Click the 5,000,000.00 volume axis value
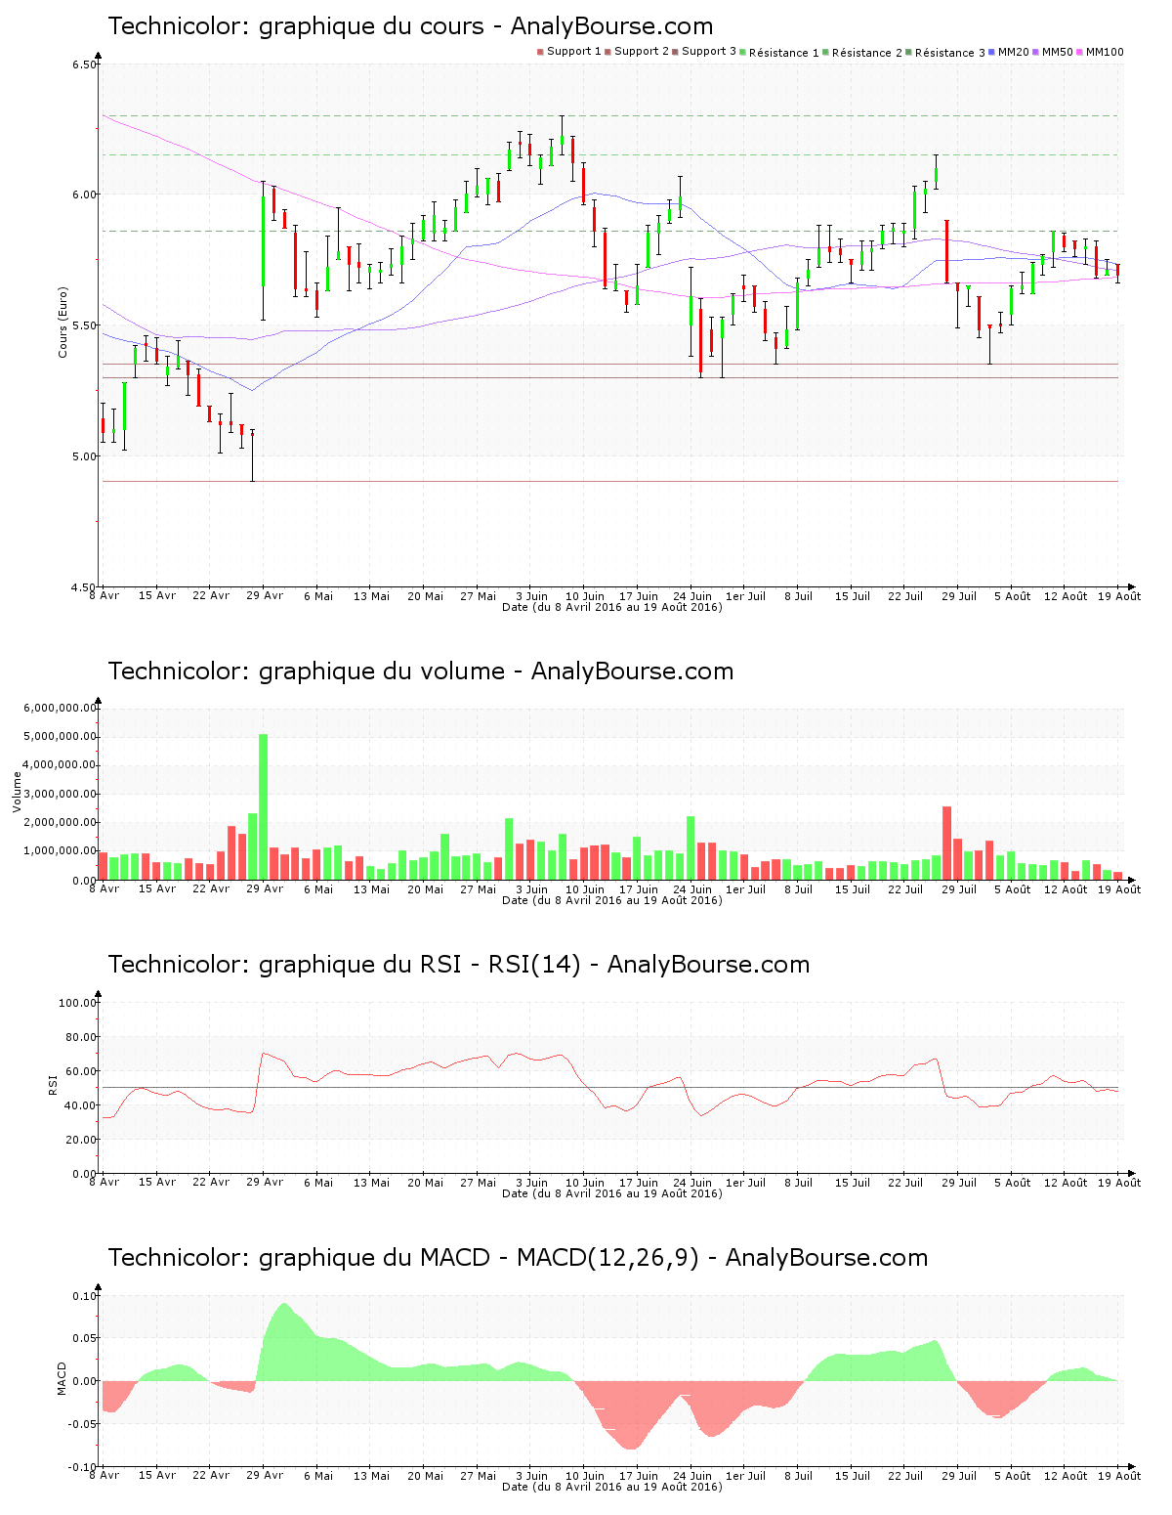1172x1515 pixels. tap(61, 736)
